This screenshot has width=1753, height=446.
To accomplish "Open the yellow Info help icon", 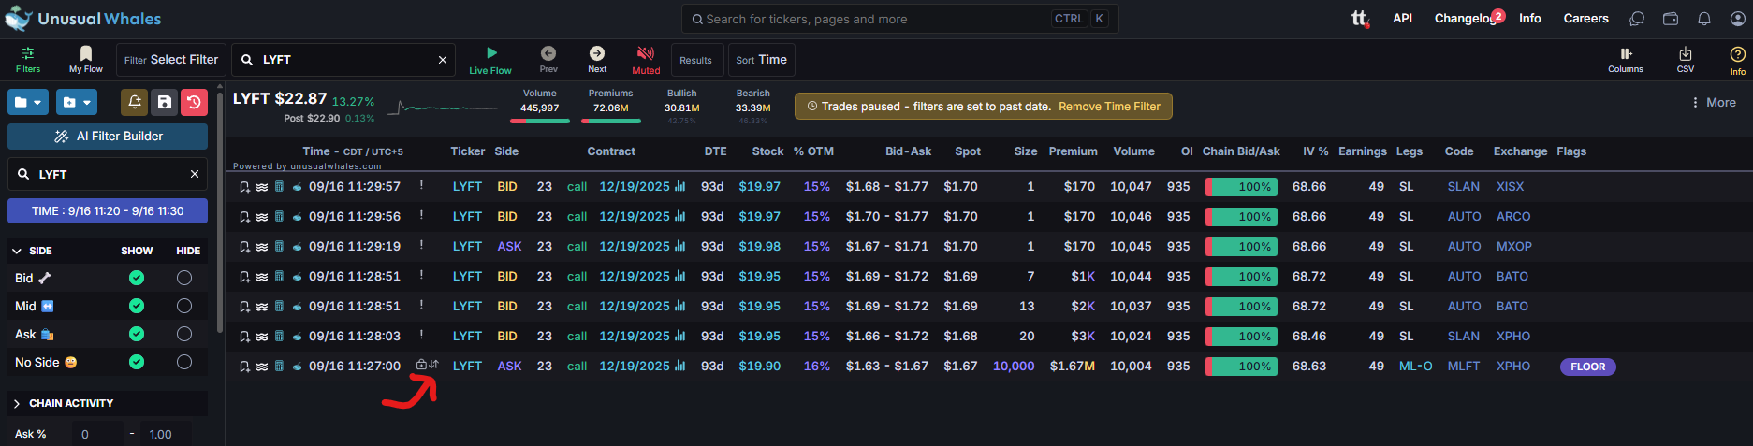I will point(1737,60).
